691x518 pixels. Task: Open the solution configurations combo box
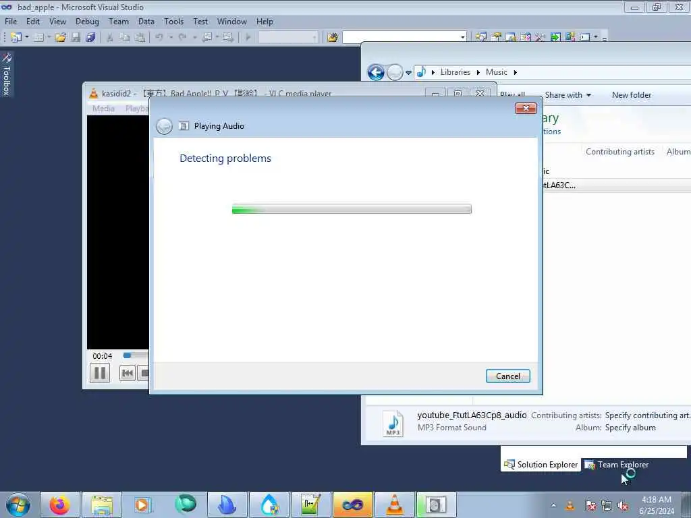(287, 38)
